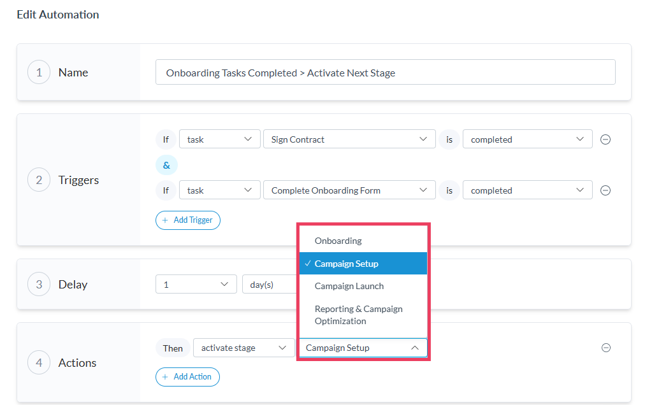
Task: Click the Add Trigger button
Action: pos(188,220)
